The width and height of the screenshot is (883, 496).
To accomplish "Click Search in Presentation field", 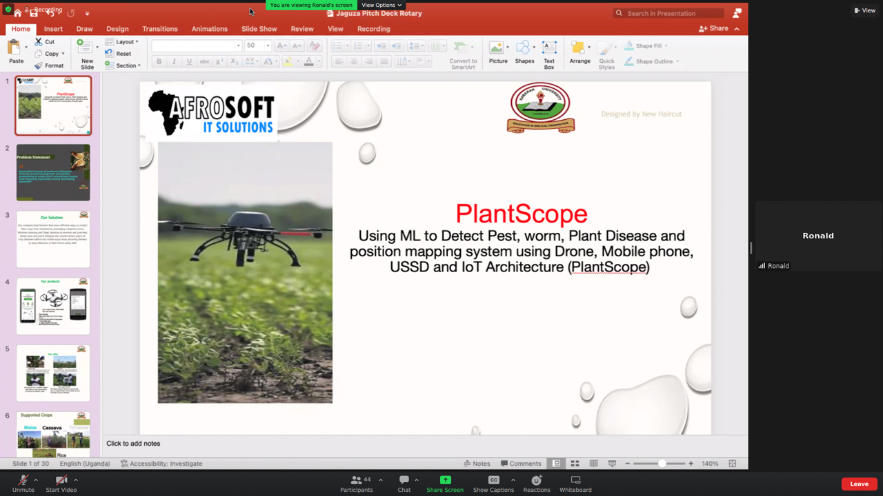I will [x=668, y=13].
